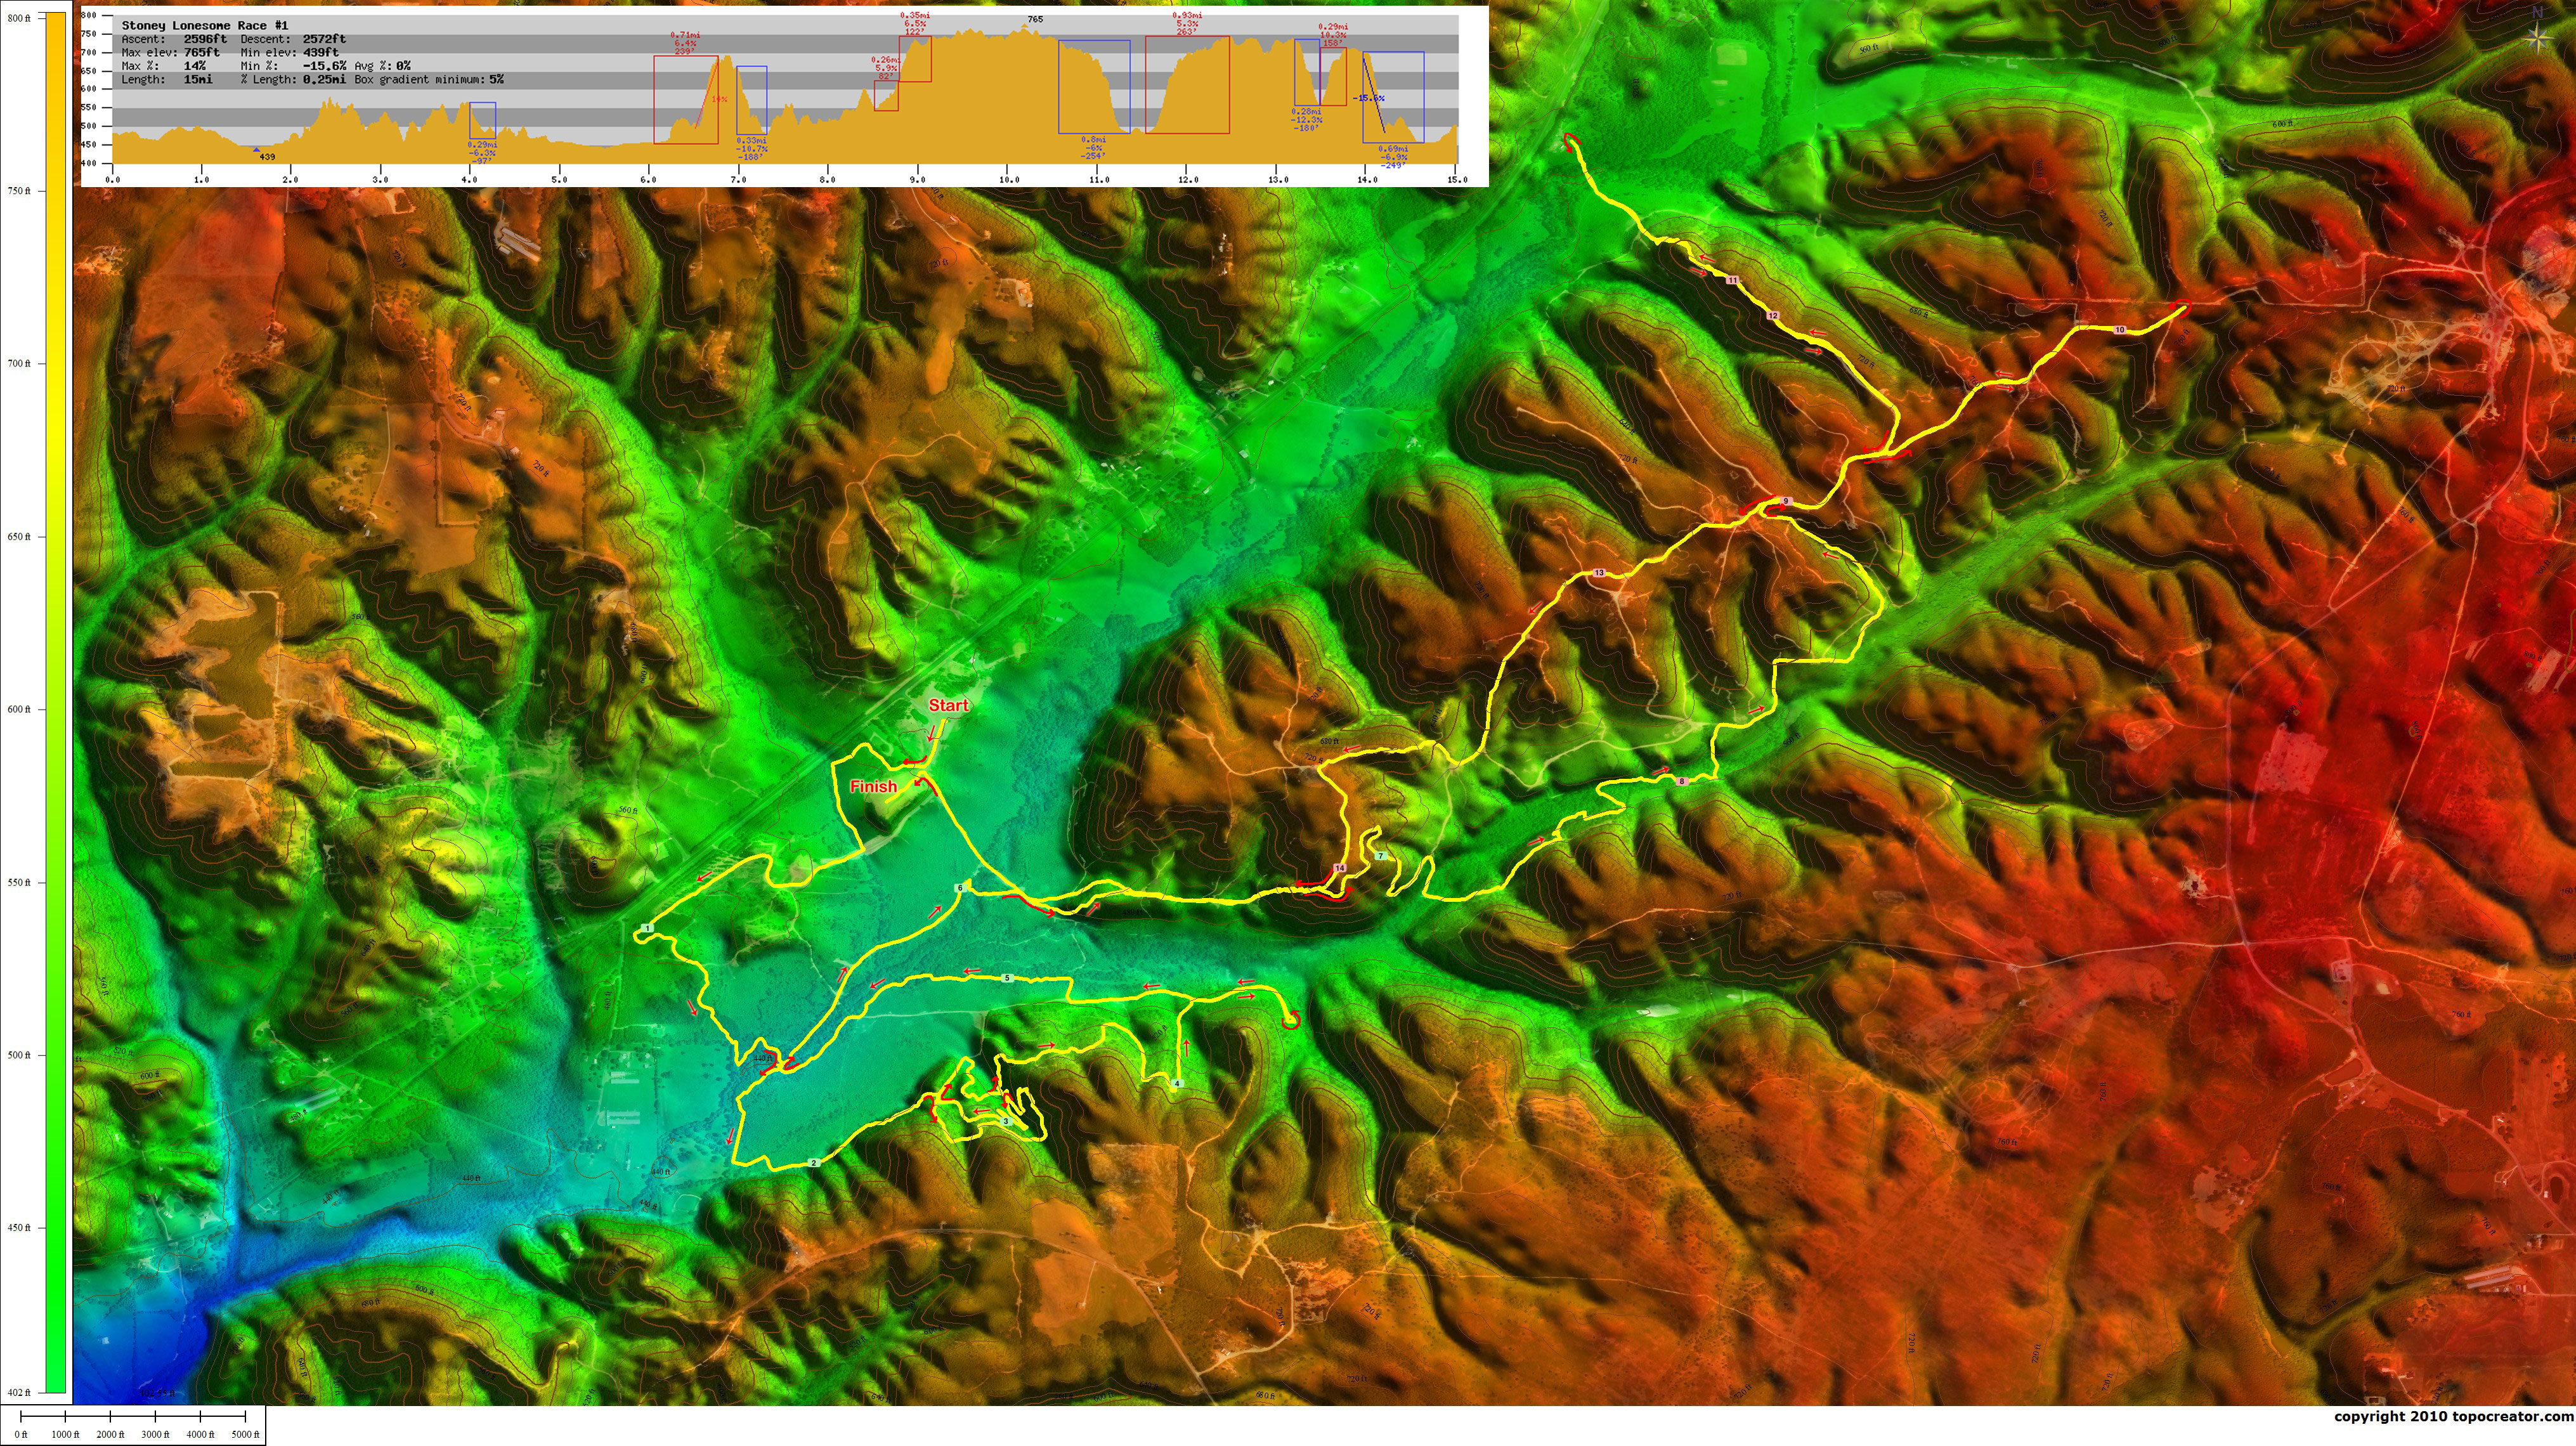Viewport: 2576px width, 1446px height.
Task: Click the 439 minimum elevation marker in profile
Action: (266, 157)
